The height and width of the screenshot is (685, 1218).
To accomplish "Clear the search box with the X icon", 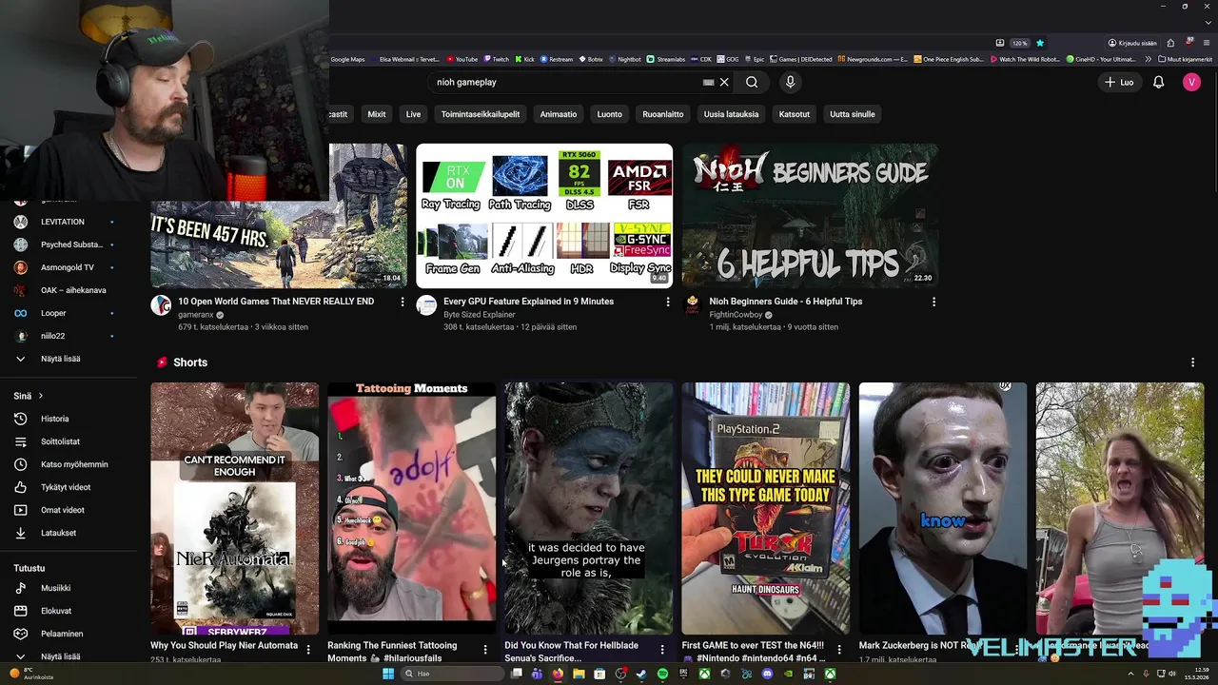I will 724,82.
